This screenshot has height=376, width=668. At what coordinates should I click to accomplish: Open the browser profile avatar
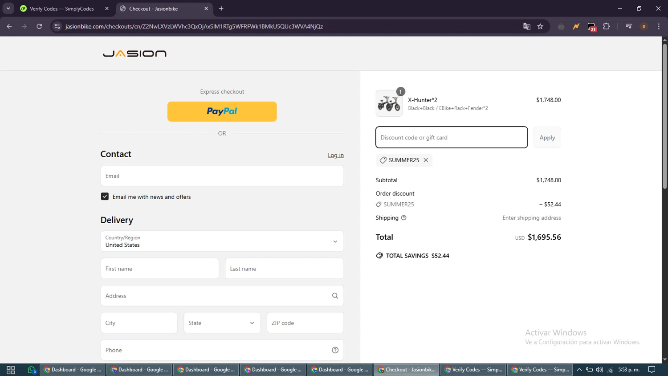tap(644, 26)
